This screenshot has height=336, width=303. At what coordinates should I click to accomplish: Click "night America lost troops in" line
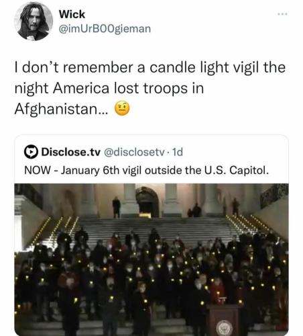click(x=109, y=89)
